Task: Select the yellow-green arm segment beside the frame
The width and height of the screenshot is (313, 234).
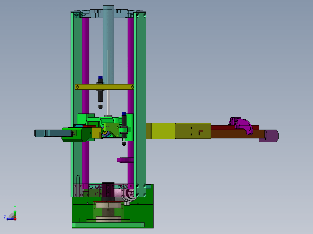Action: (163, 131)
